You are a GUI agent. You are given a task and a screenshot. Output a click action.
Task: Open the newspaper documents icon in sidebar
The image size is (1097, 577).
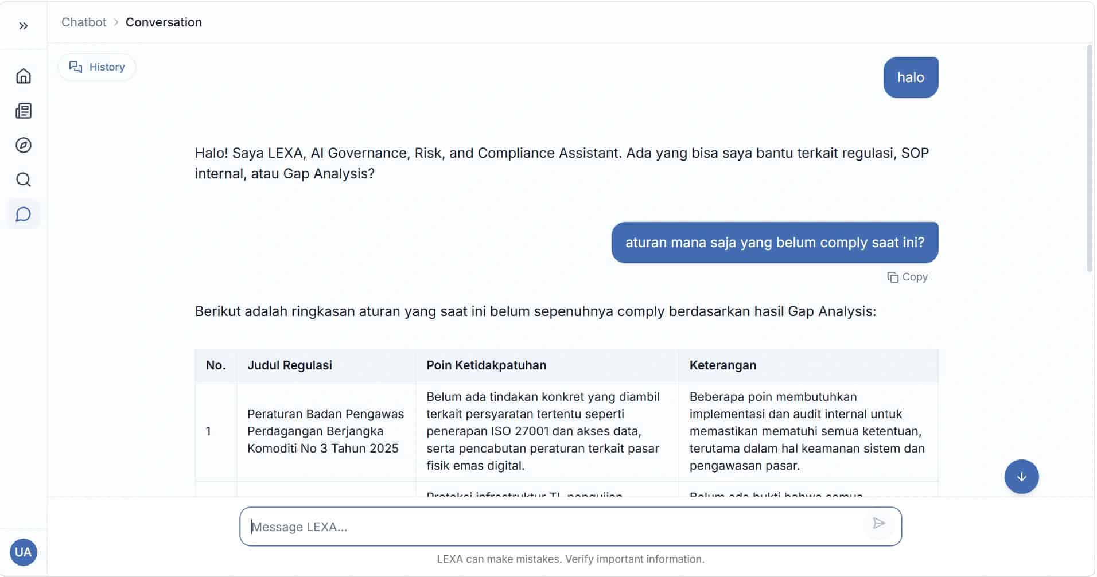[24, 111]
